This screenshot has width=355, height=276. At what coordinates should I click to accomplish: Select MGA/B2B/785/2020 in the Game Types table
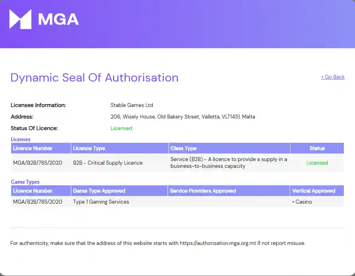tap(37, 202)
